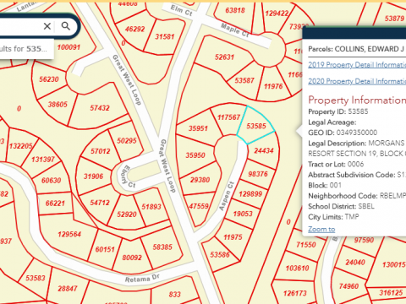Select parcel 129564 above Retama Dr
The height and width of the screenshot is (304, 406).
coord(69,234)
